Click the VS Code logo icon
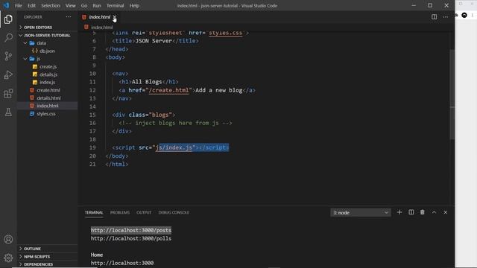The width and height of the screenshot is (477, 268). pyautogui.click(x=6, y=5)
